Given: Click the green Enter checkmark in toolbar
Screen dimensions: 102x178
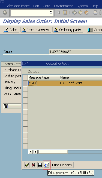Looking at the screenshot, I should 5,12.
